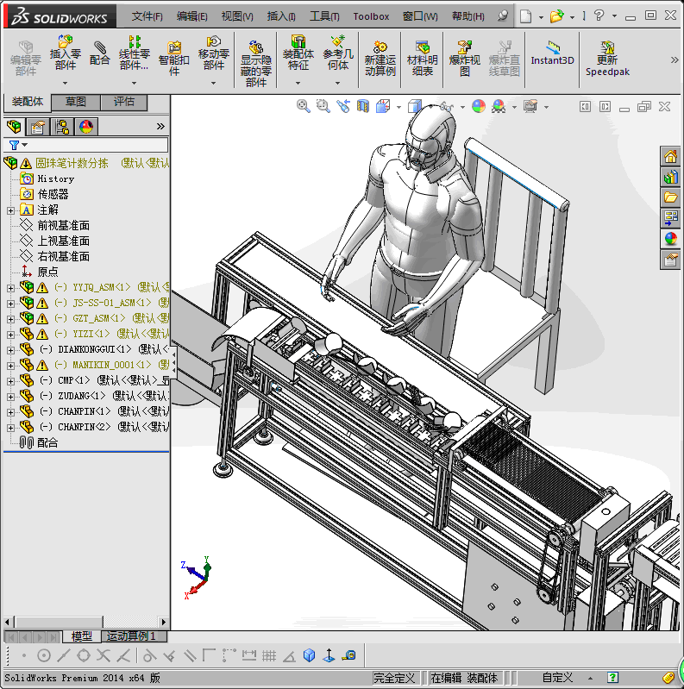Select 前视基准面 (Front Plane) in tree
The image size is (684, 689).
pos(63,225)
